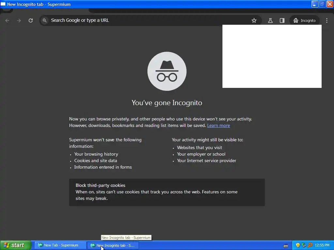Minimize the Supermium window
This screenshot has width=334, height=250.
pos(315,4)
